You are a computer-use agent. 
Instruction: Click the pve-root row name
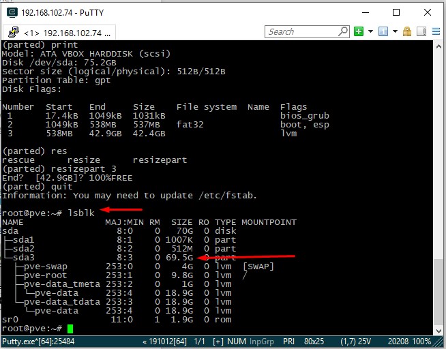click(46, 275)
